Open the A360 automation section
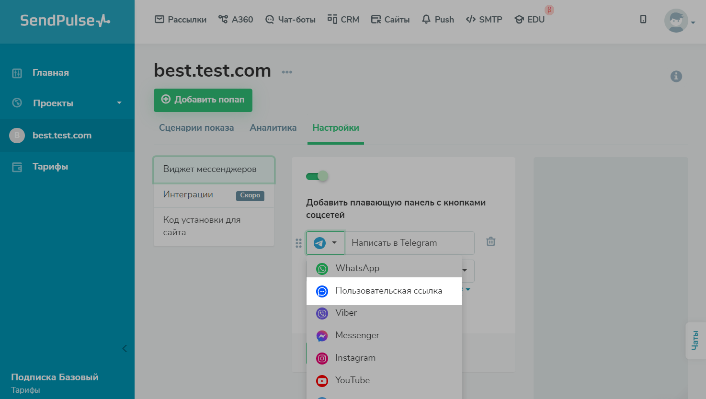This screenshot has width=706, height=399. coord(236,20)
